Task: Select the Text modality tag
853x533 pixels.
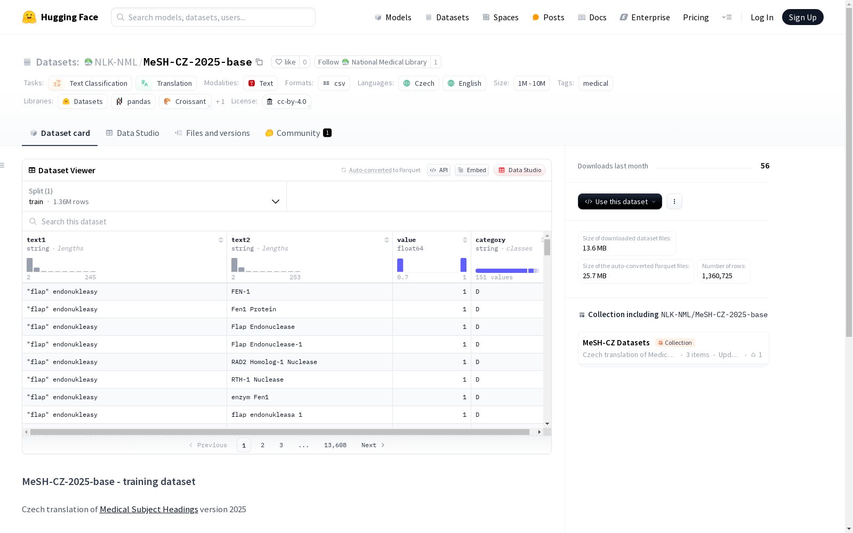Action: (x=260, y=83)
